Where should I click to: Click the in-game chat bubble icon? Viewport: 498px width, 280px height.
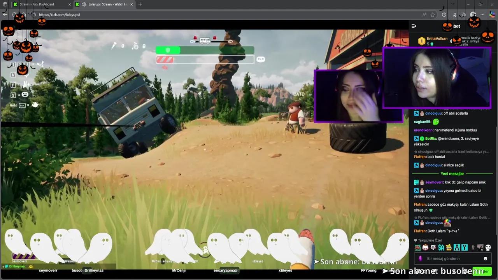tap(261, 59)
